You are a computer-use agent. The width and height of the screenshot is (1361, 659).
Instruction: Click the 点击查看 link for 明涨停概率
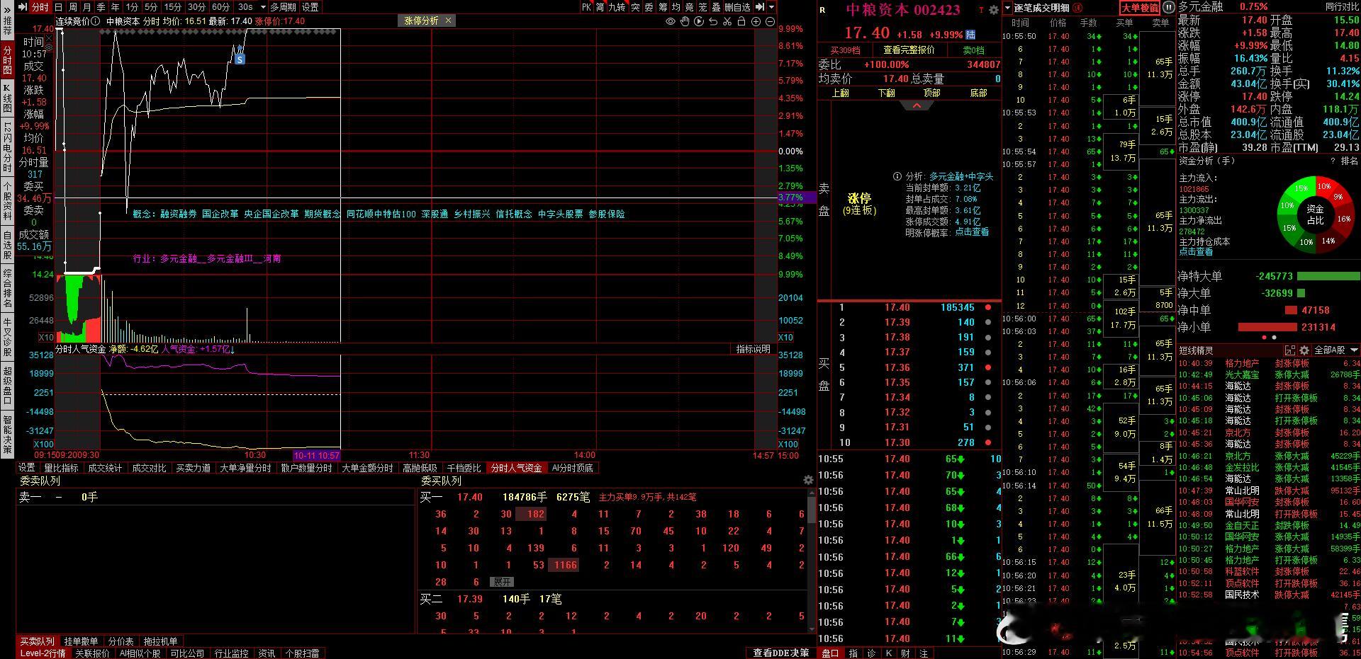point(972,232)
